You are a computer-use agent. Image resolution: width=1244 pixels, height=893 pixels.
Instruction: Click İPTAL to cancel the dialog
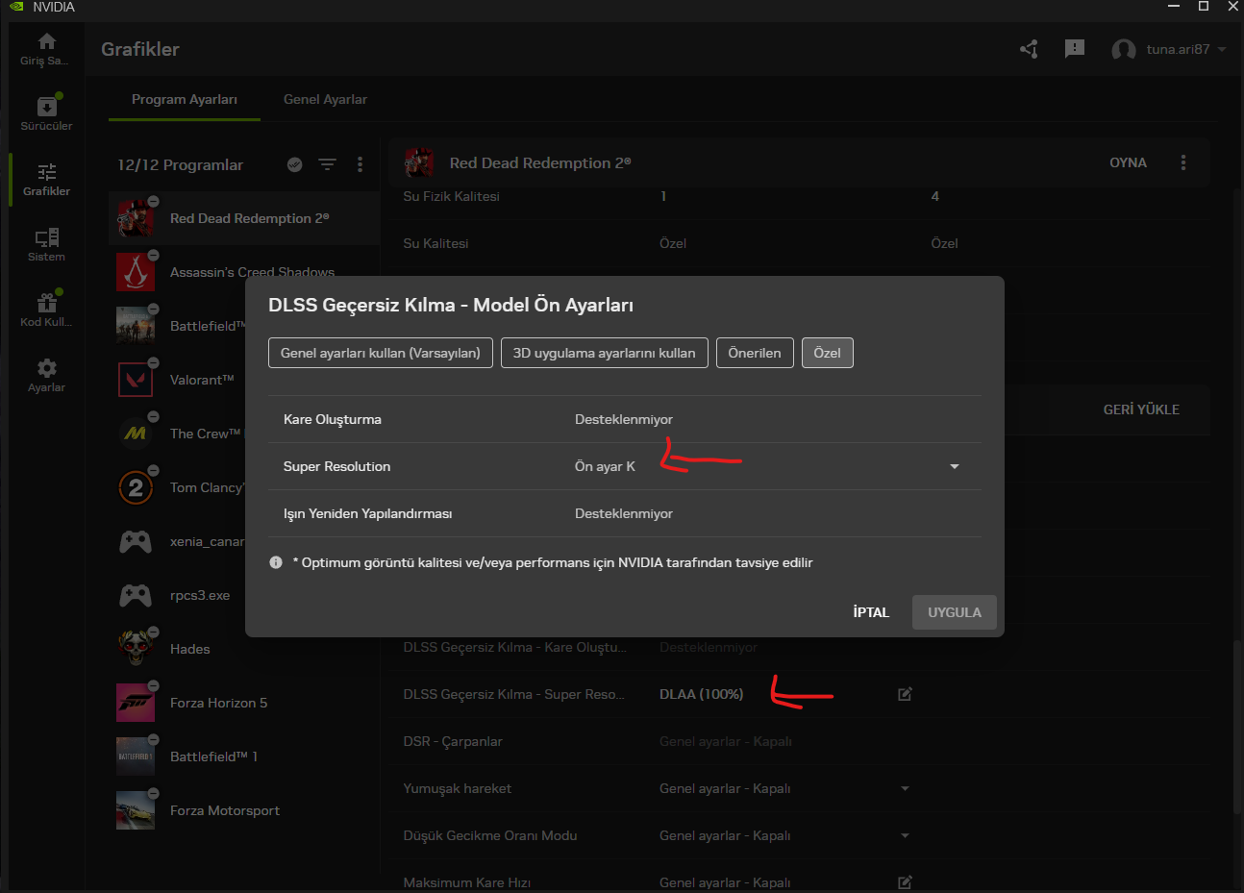click(x=871, y=612)
